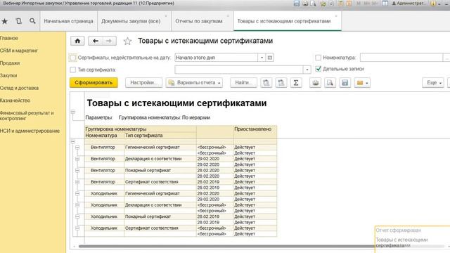Click the Администратор user label

[409, 4]
